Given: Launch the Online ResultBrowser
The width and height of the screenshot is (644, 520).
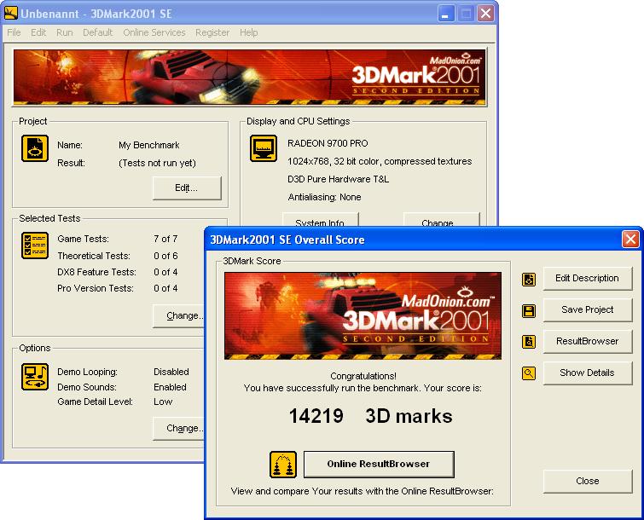Looking at the screenshot, I should pyautogui.click(x=379, y=465).
